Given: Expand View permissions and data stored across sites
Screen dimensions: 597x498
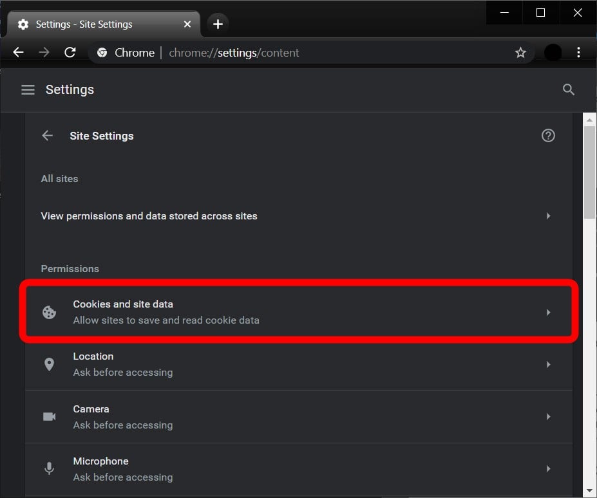Looking at the screenshot, I should click(548, 216).
